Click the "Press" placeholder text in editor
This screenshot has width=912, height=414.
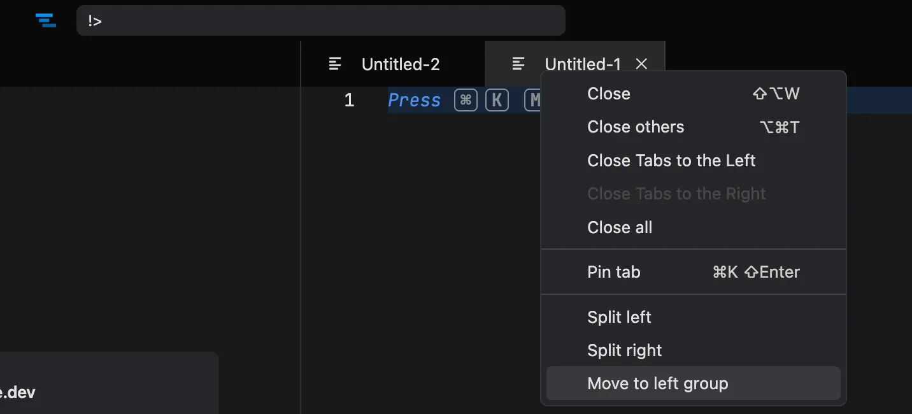click(414, 100)
